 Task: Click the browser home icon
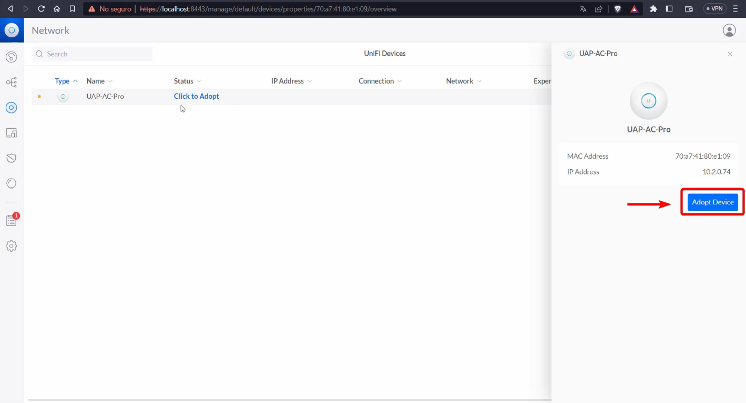[x=57, y=9]
